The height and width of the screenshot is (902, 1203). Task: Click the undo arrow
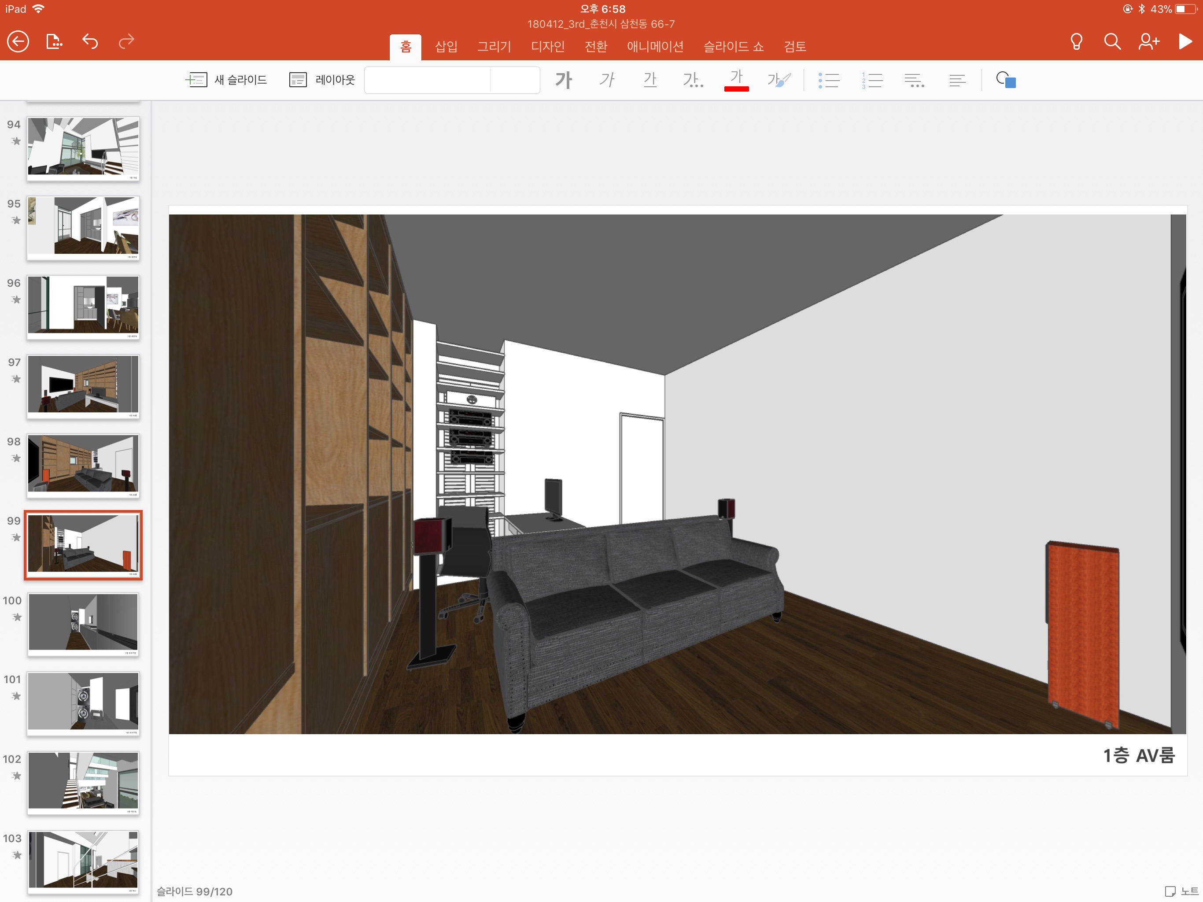(x=90, y=41)
